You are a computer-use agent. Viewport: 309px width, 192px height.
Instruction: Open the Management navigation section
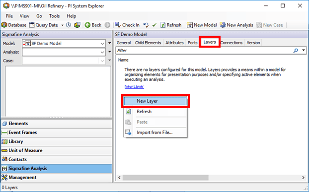tap(56, 178)
